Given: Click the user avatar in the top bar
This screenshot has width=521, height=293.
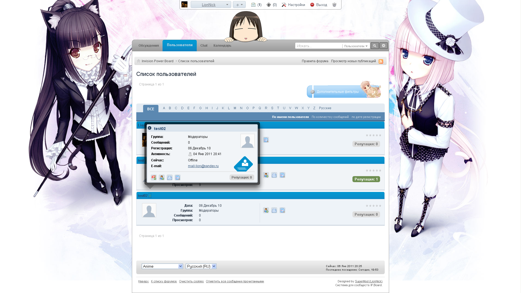Looking at the screenshot, I should [184, 4].
